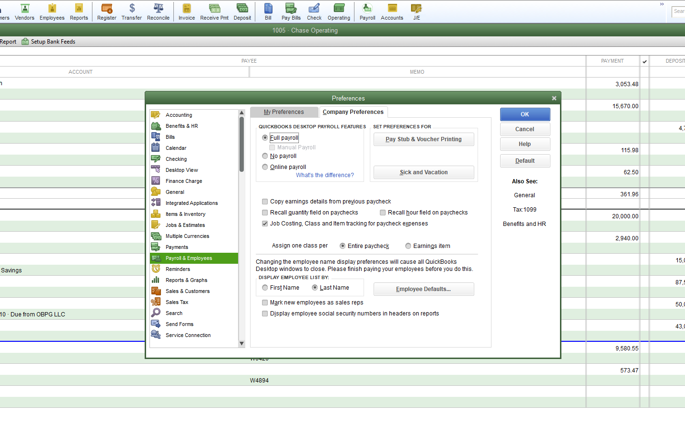
Task: Select the Online payroll radio button
Action: coord(265,167)
